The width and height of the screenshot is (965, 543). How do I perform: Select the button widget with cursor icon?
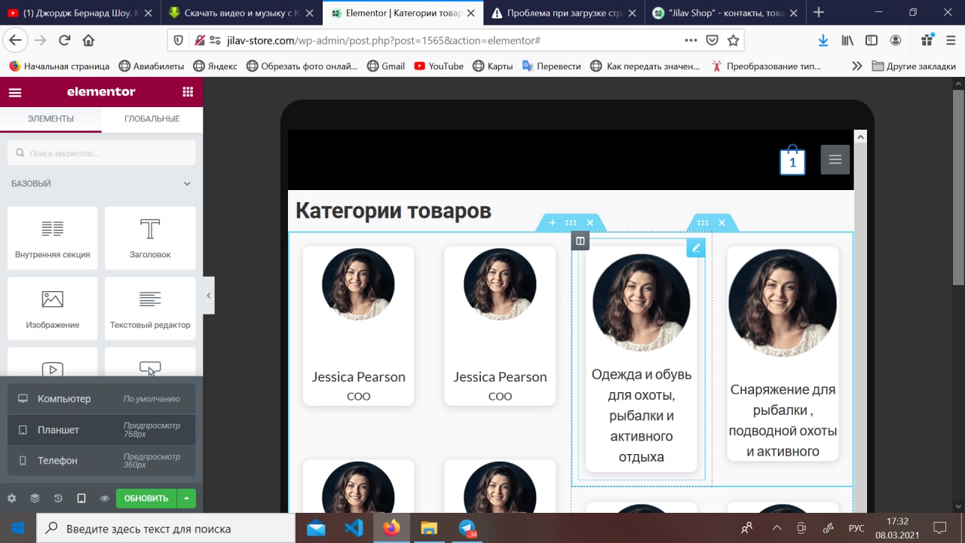click(150, 362)
